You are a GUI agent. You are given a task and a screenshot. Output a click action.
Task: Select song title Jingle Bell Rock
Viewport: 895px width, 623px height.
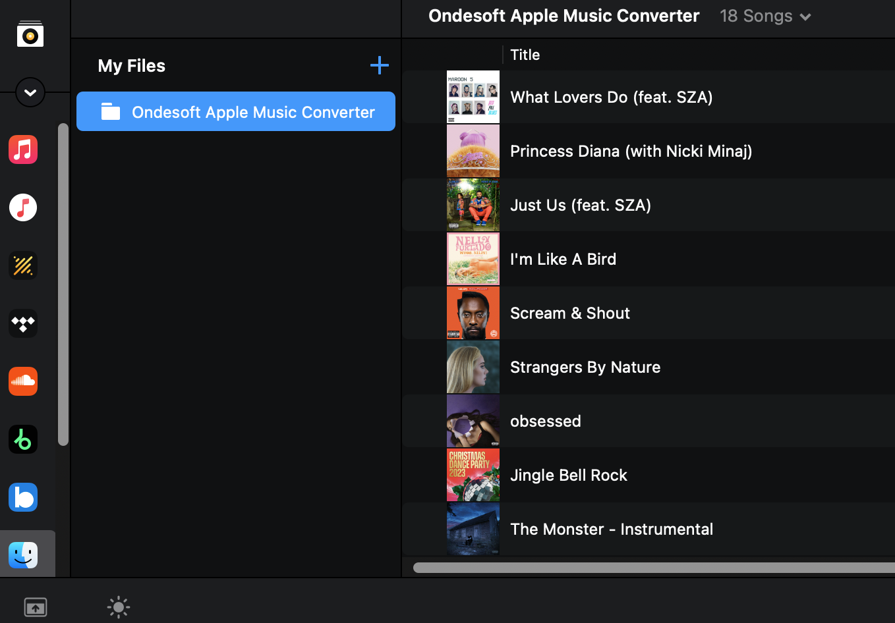(569, 475)
